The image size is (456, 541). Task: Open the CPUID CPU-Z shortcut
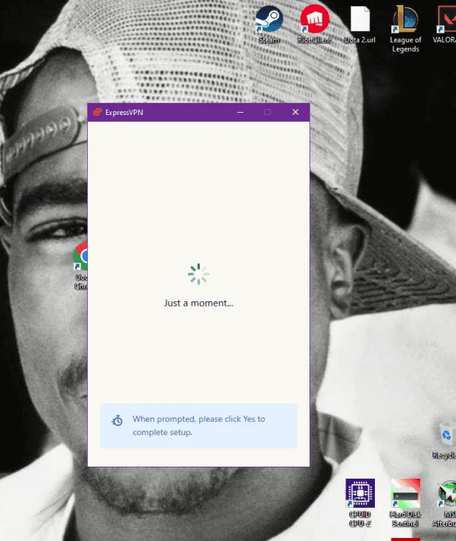[360, 503]
